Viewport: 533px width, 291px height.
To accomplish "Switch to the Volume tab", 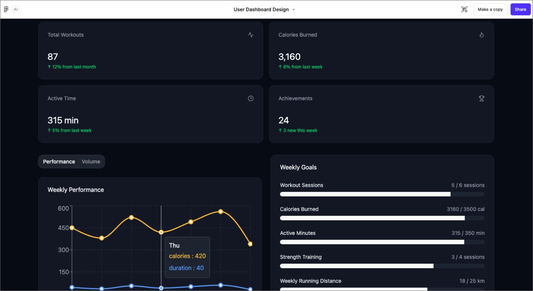I will coord(91,161).
